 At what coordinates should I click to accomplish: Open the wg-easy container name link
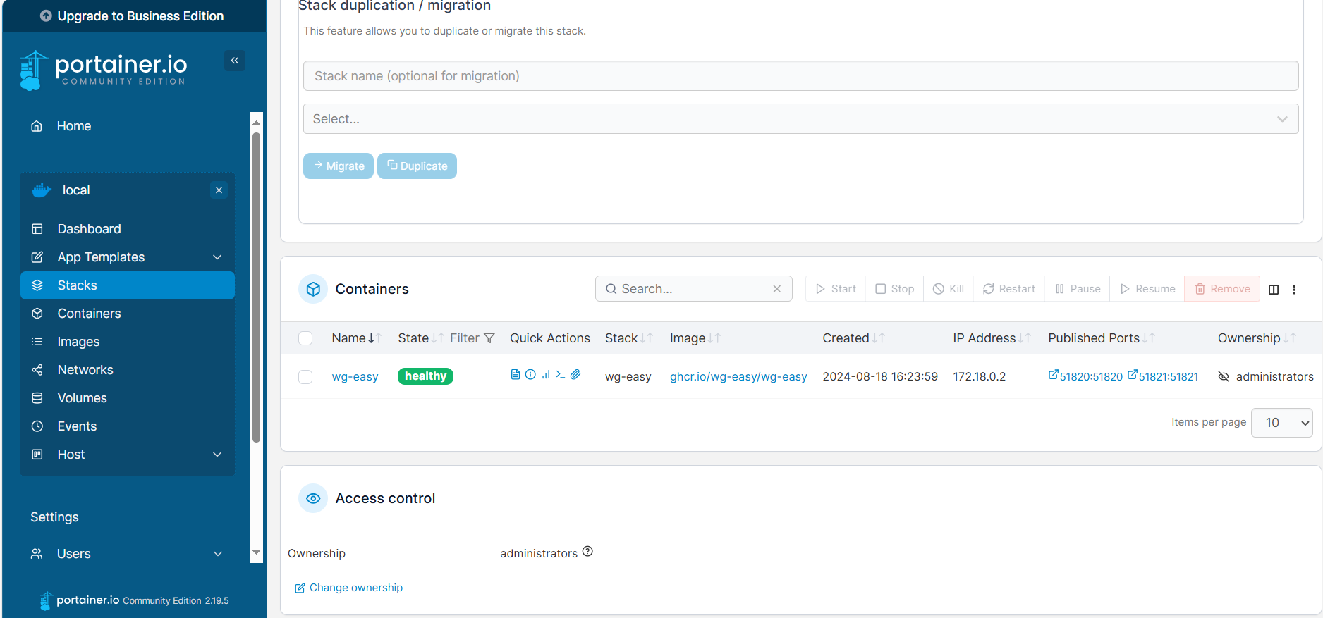point(355,377)
